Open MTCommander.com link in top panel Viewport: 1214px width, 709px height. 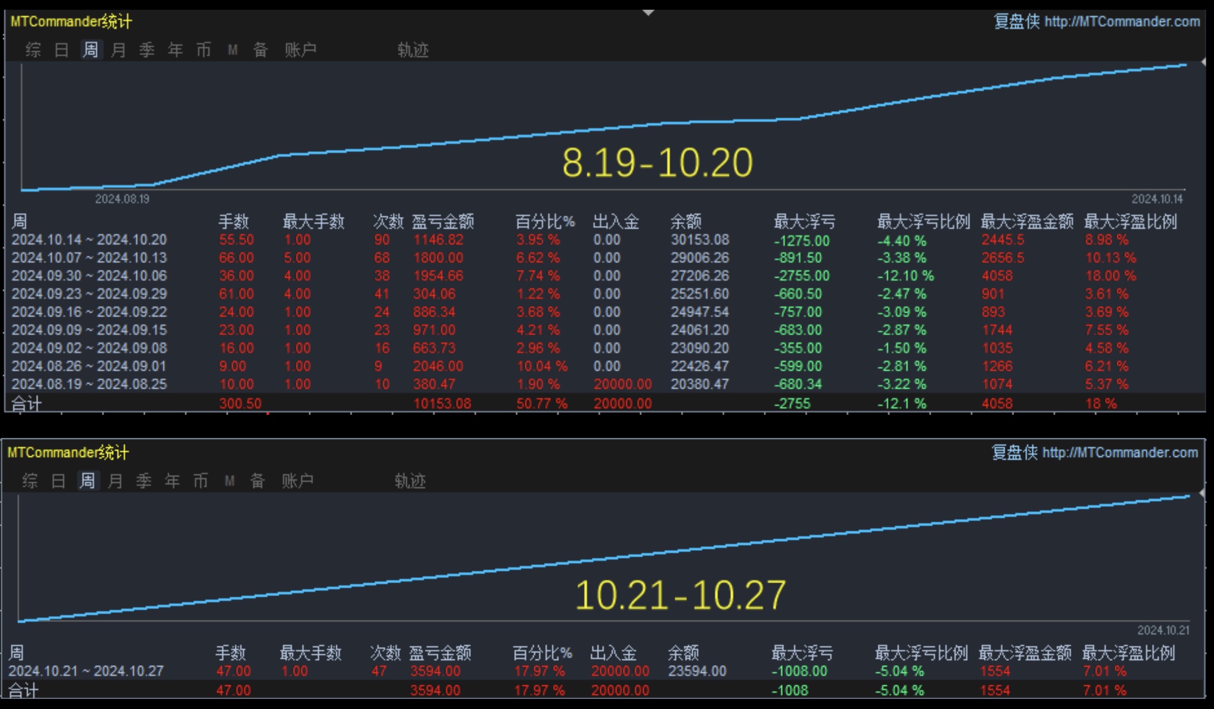(x=1122, y=22)
